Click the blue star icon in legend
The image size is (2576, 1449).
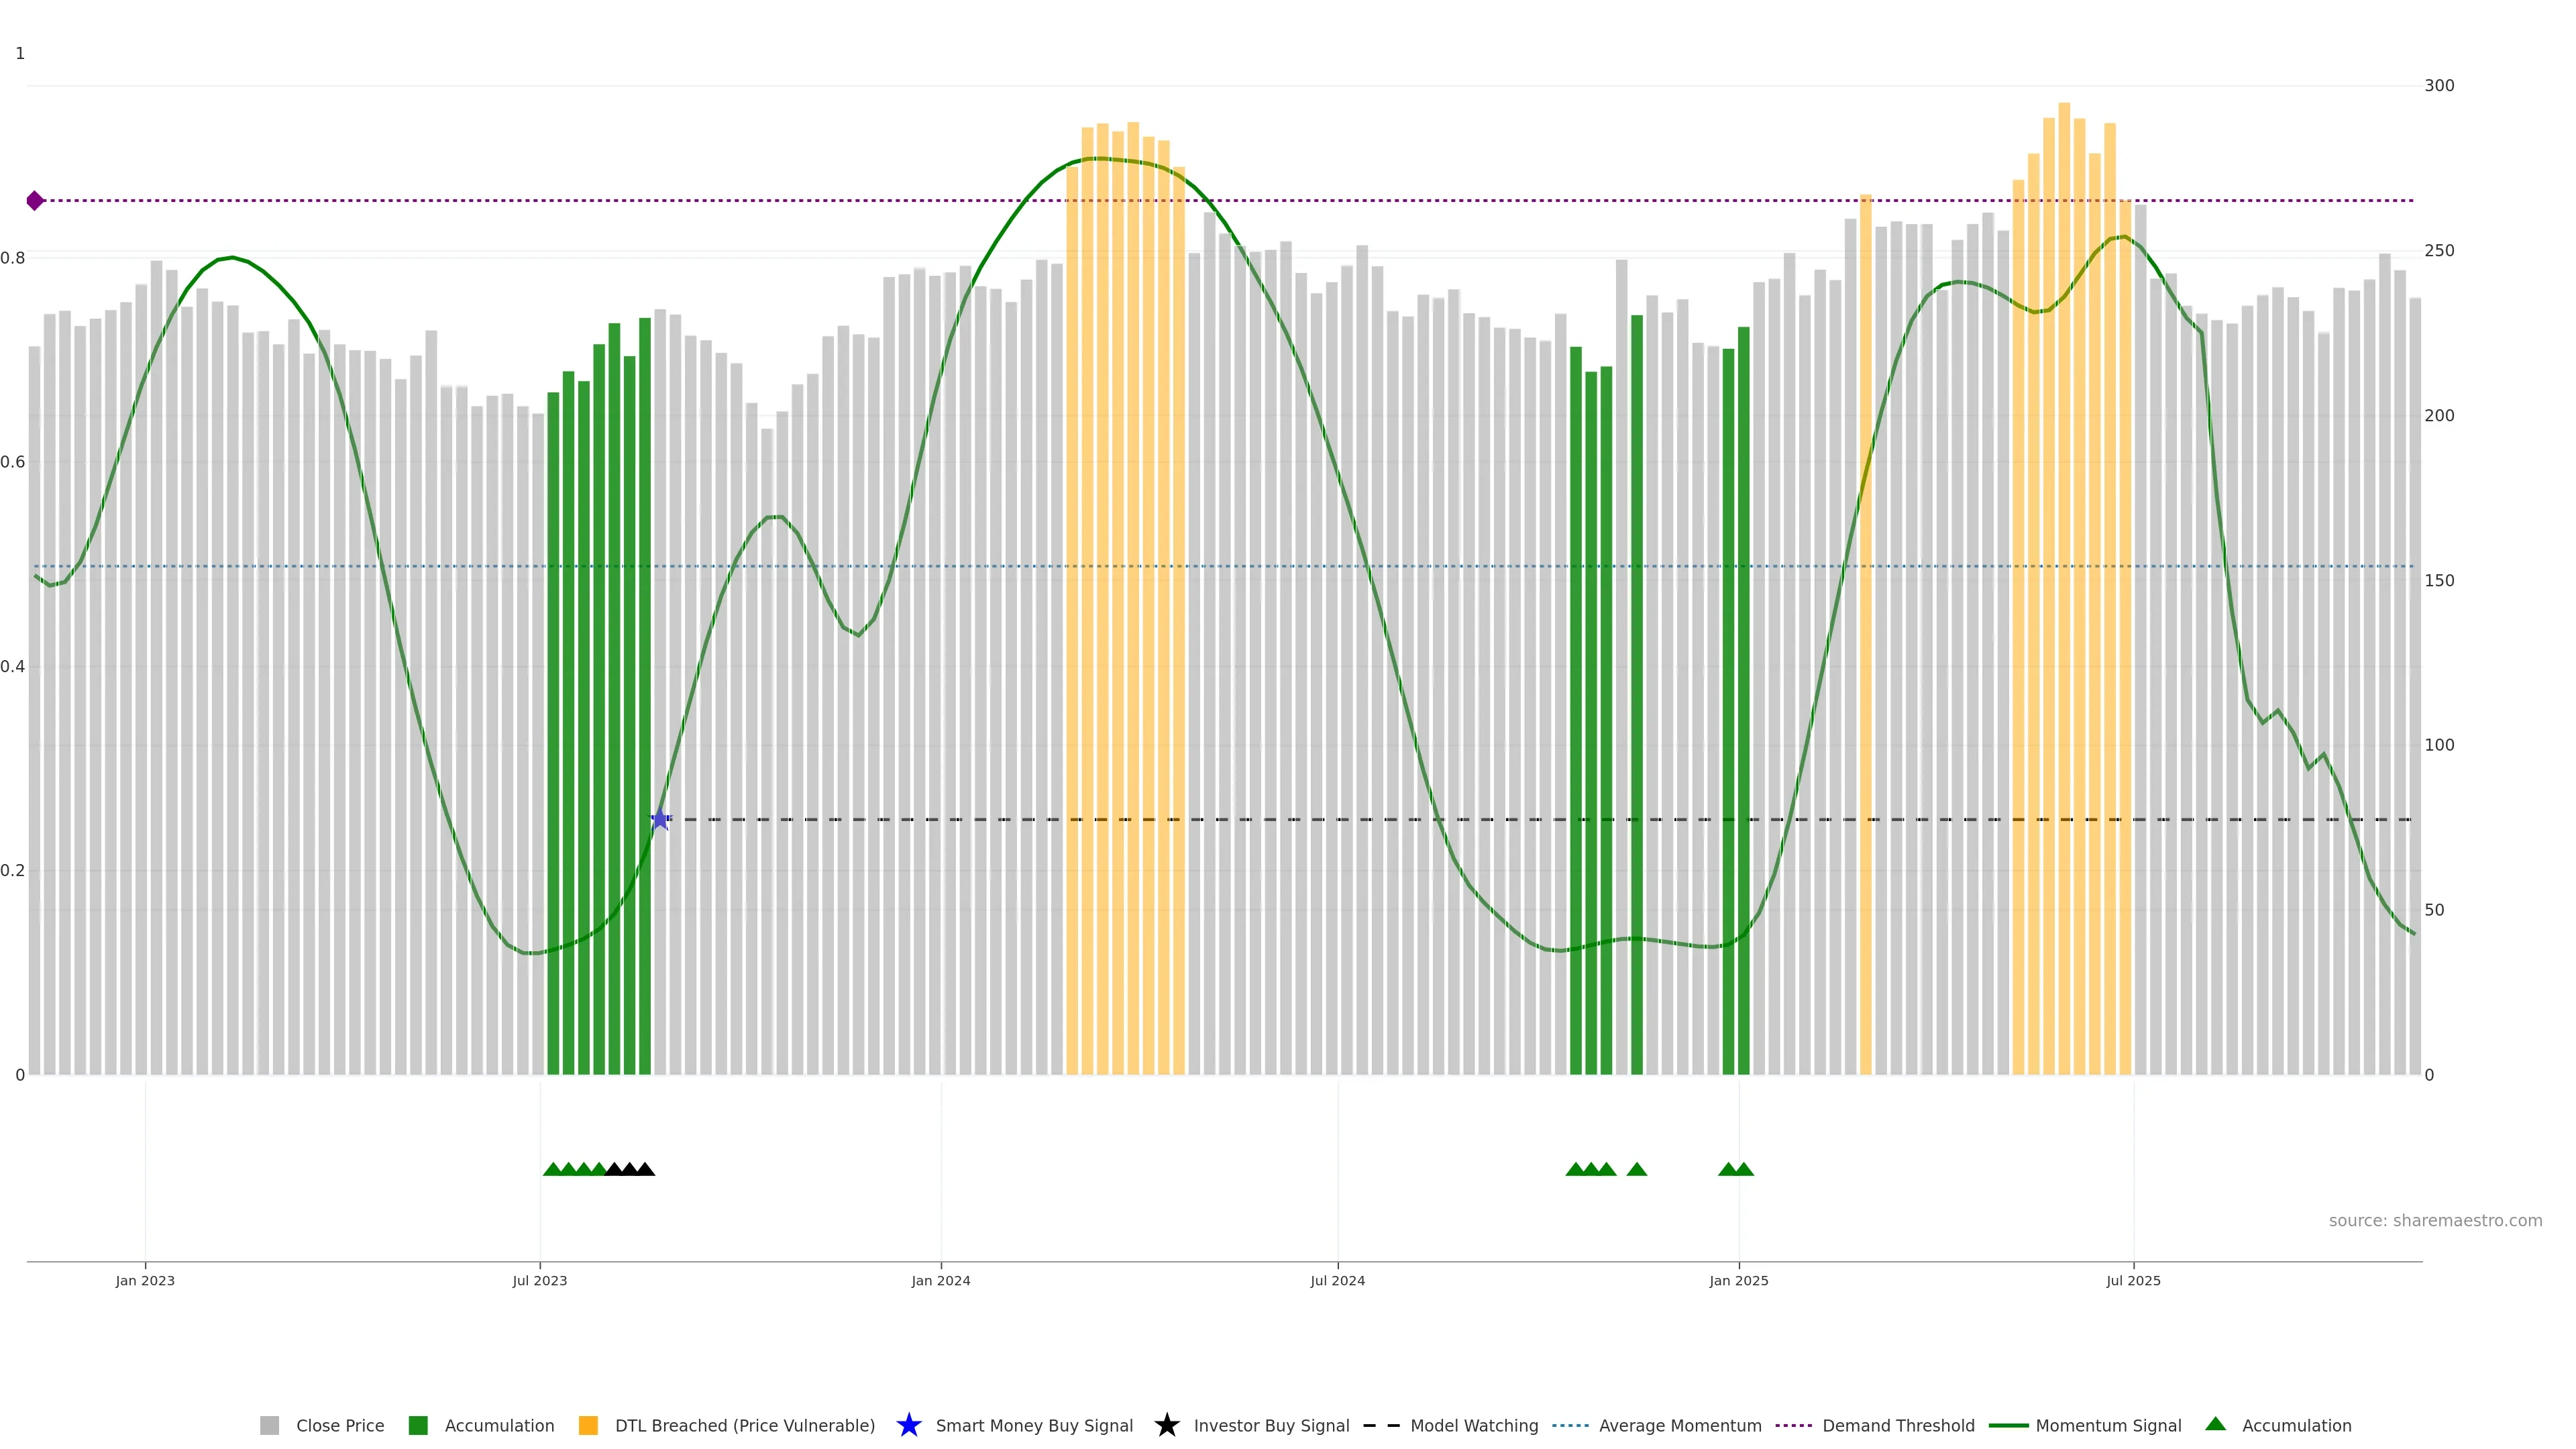point(908,1425)
